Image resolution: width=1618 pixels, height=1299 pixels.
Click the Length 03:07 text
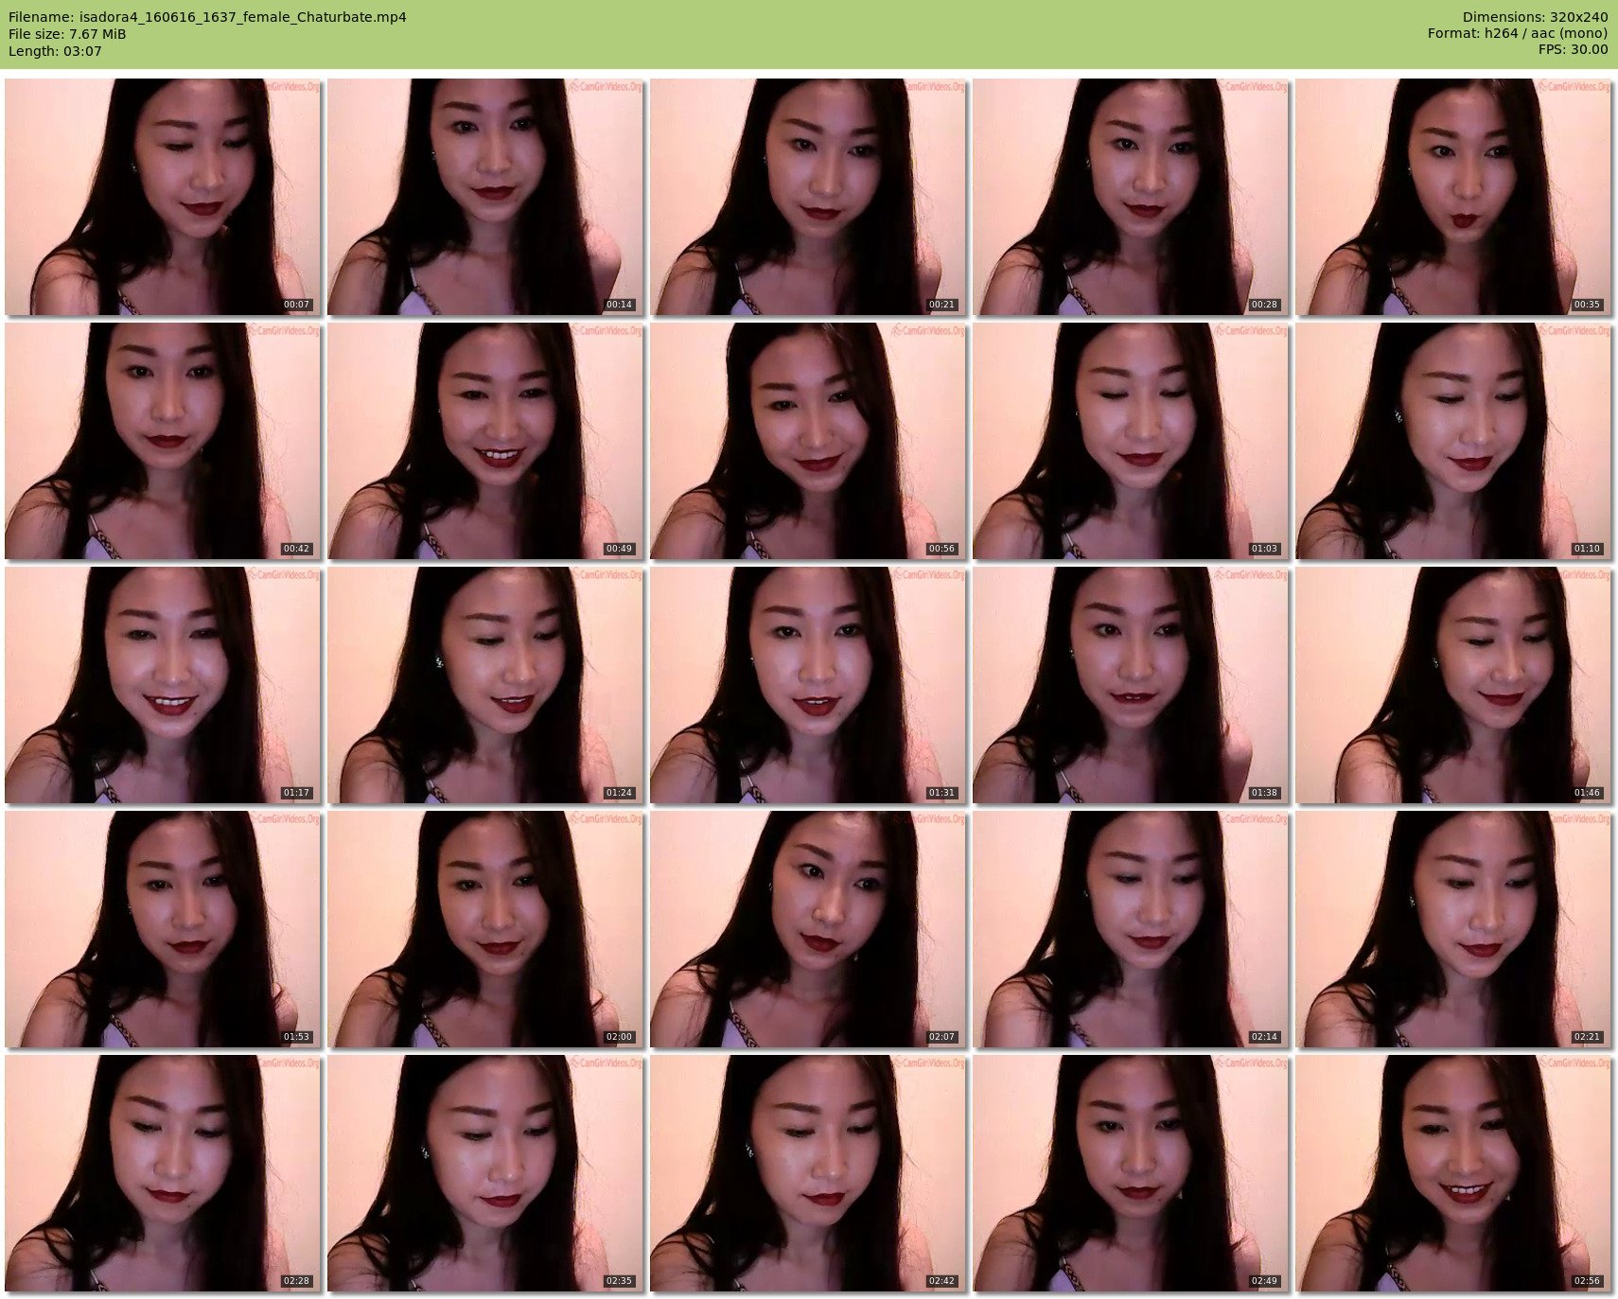tap(55, 51)
